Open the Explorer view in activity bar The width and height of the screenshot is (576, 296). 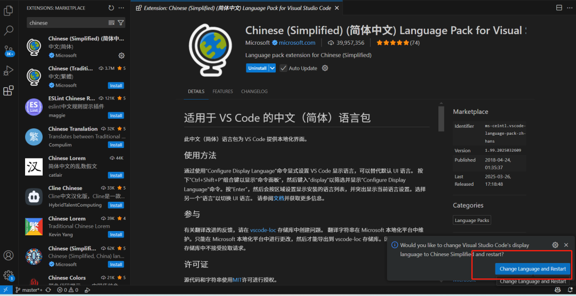pyautogui.click(x=8, y=11)
